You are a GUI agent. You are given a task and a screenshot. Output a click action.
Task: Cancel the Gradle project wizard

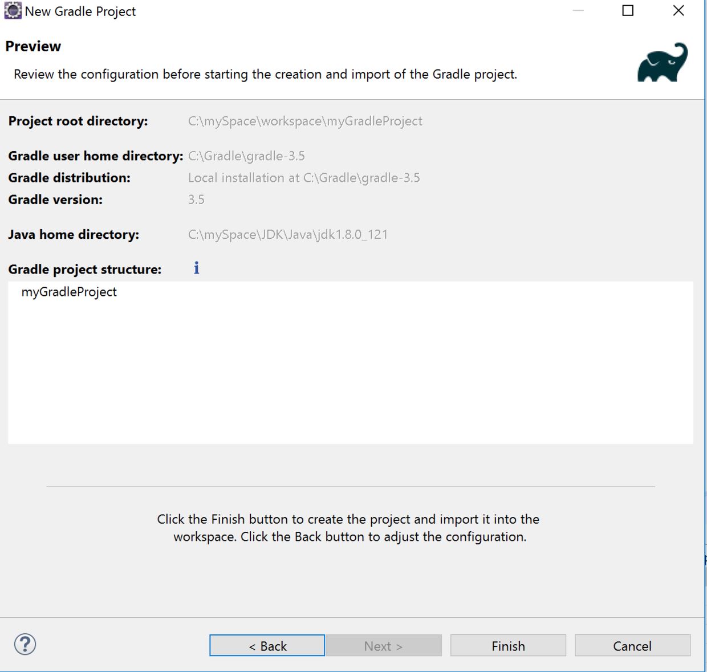632,646
